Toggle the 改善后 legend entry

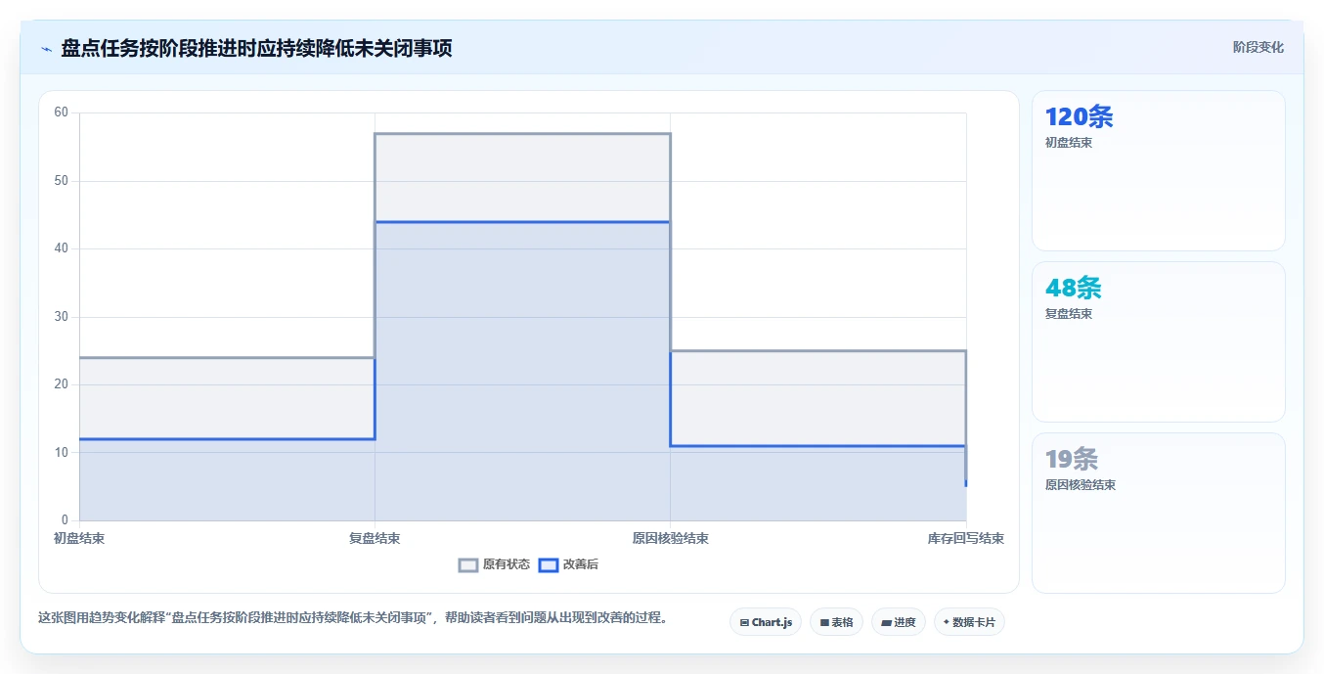point(569,564)
